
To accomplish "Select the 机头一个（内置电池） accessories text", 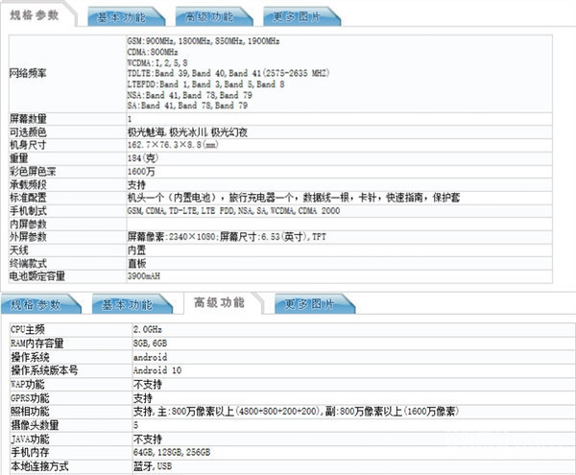I will click(294, 198).
